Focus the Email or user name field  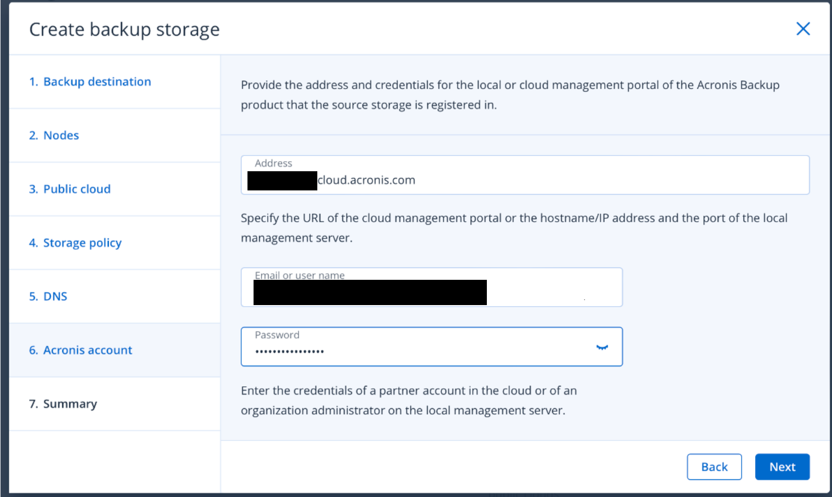pyautogui.click(x=552, y=292)
